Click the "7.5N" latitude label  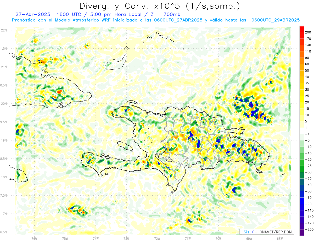click(x=4, y=195)
